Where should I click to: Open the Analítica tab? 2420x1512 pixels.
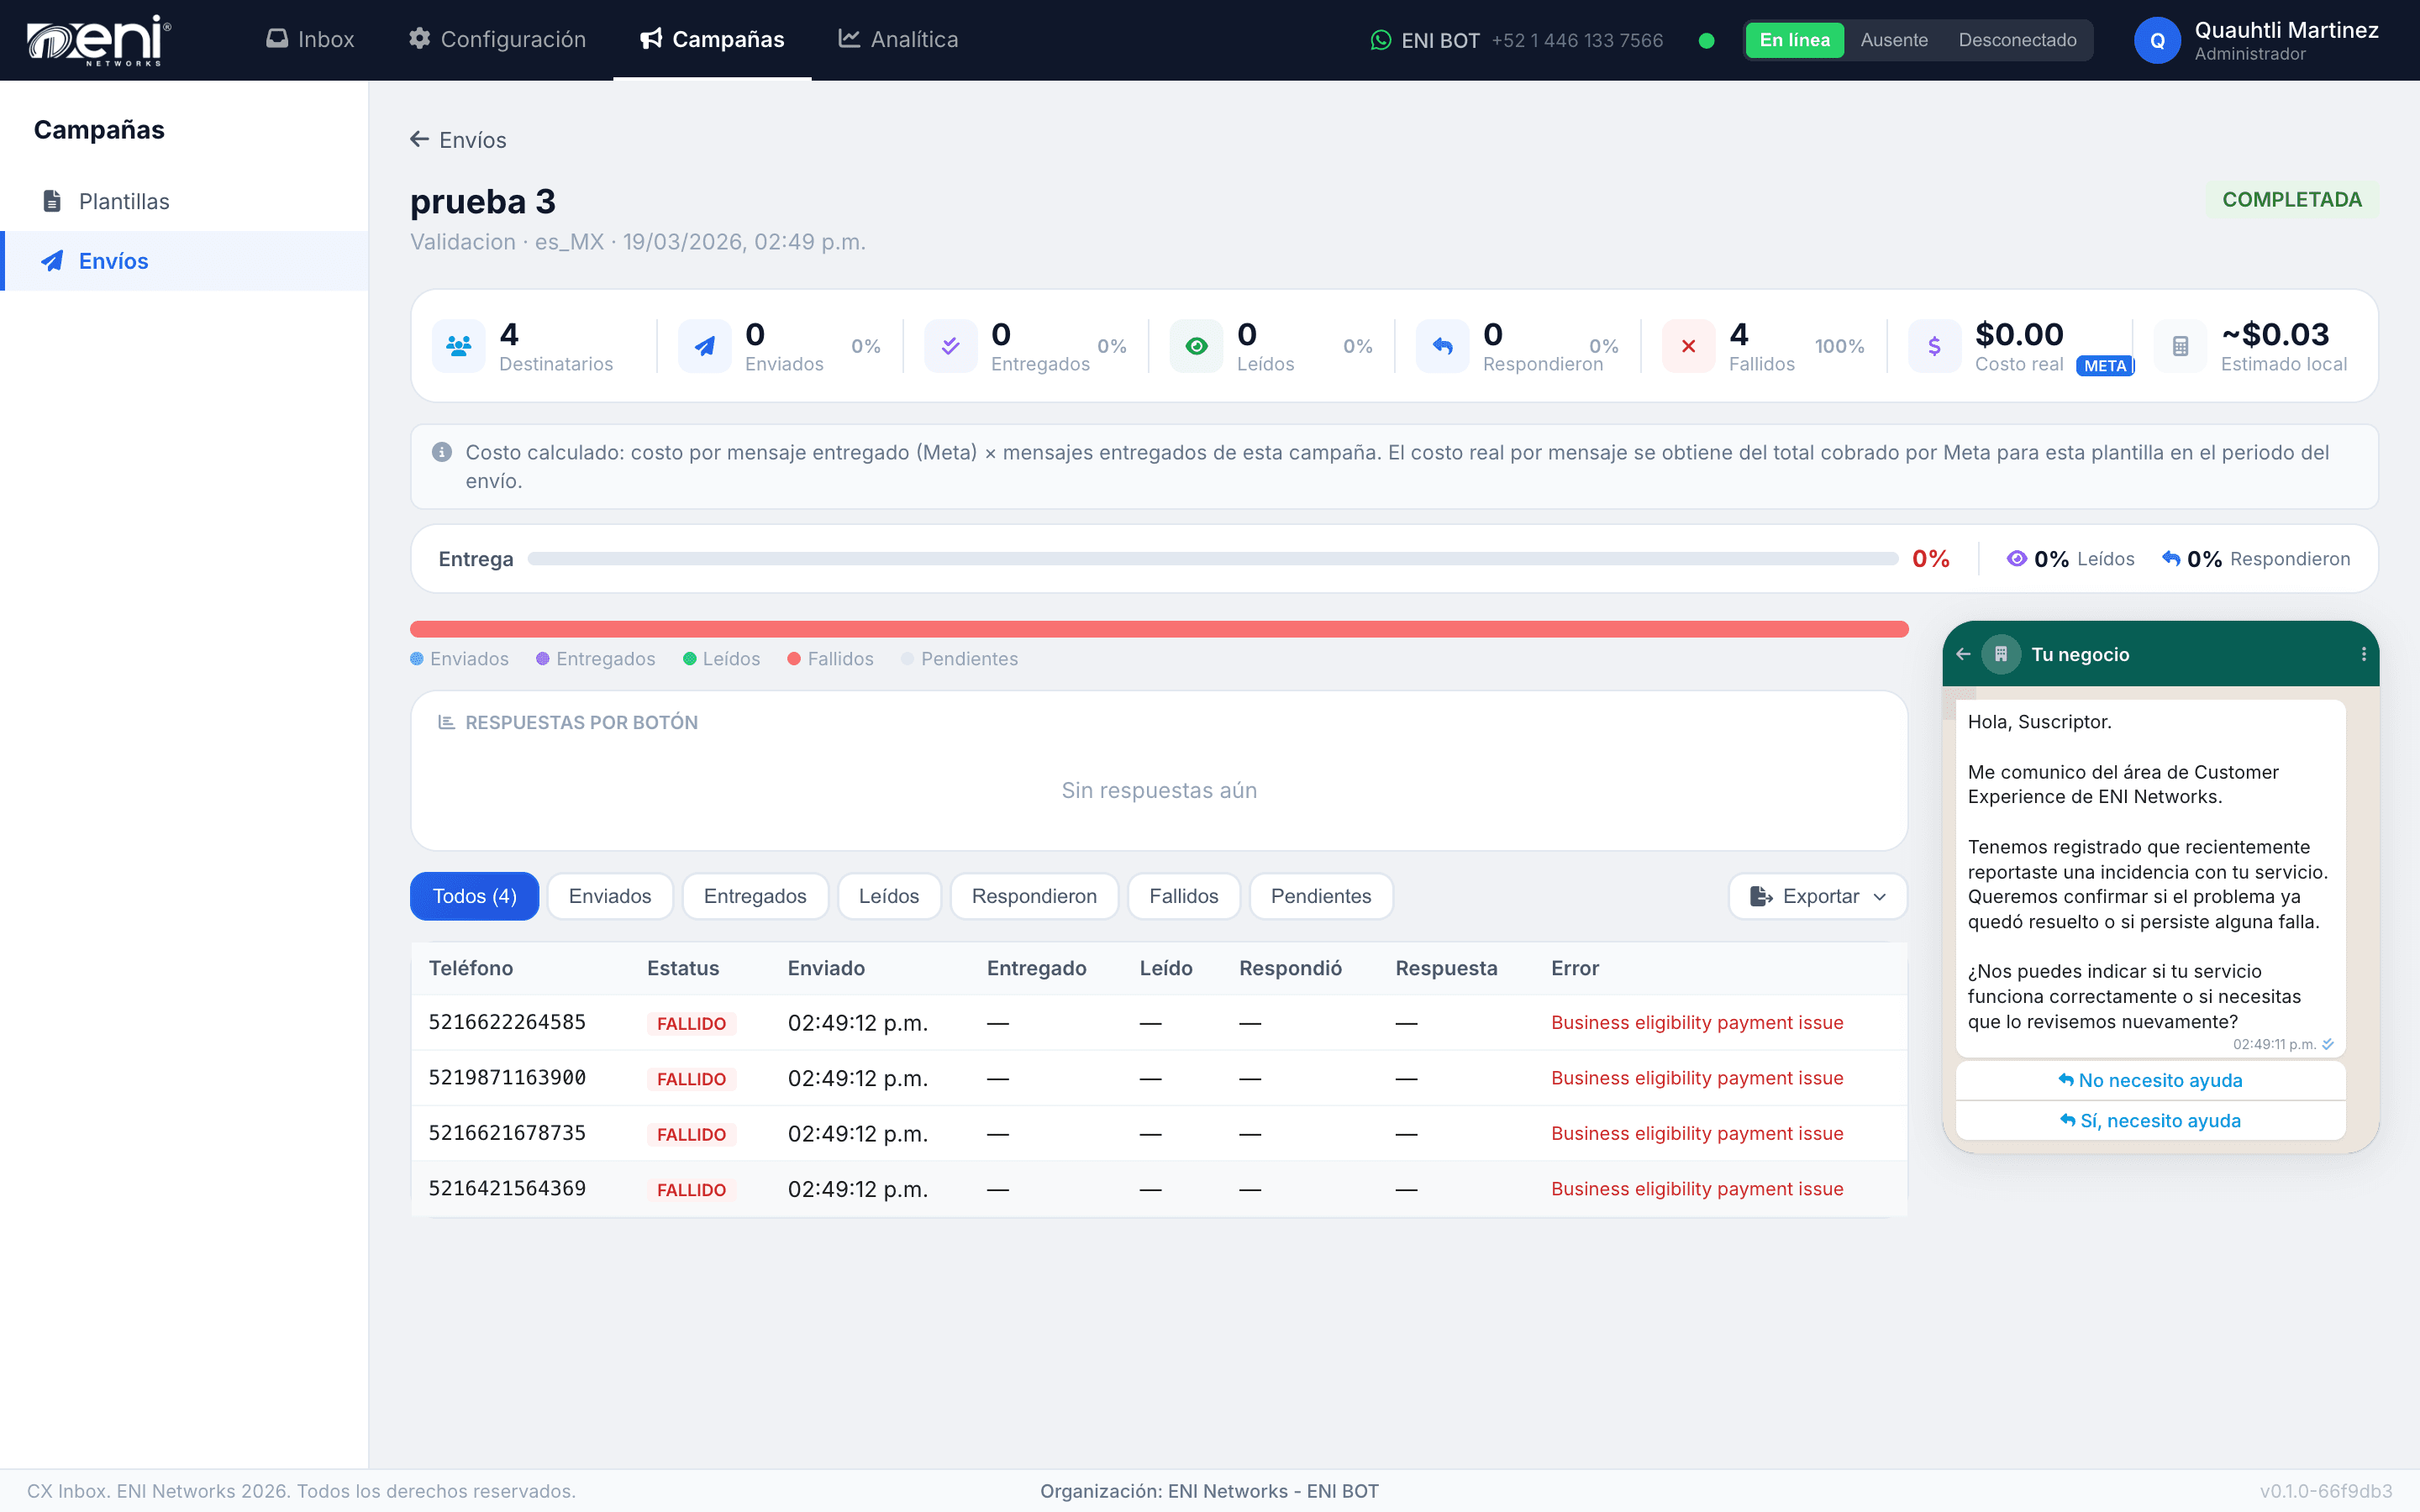click(898, 39)
